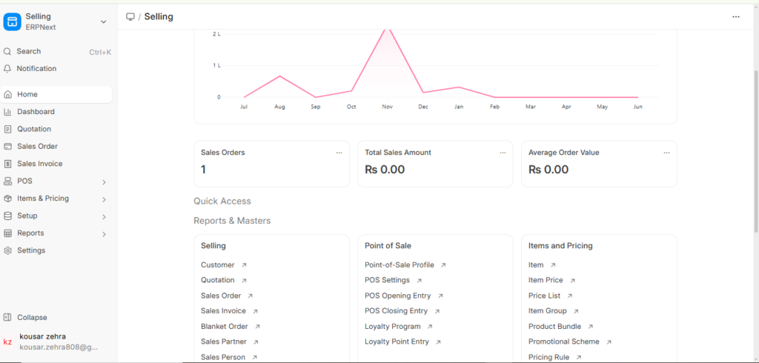Screen dimensions: 759x363
Task: Click the Collapse sidebar icon
Action: [x=7, y=318]
